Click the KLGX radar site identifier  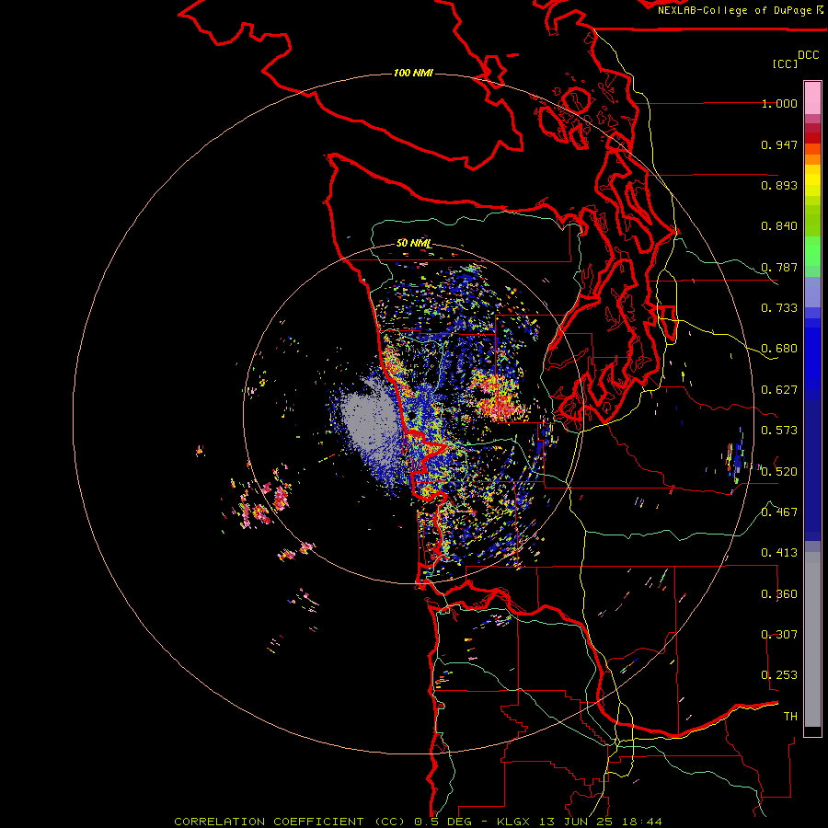click(513, 822)
